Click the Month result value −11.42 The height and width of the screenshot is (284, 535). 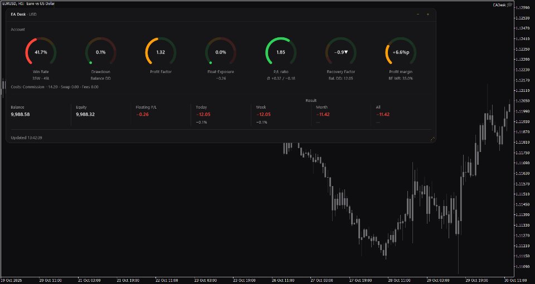pos(323,114)
